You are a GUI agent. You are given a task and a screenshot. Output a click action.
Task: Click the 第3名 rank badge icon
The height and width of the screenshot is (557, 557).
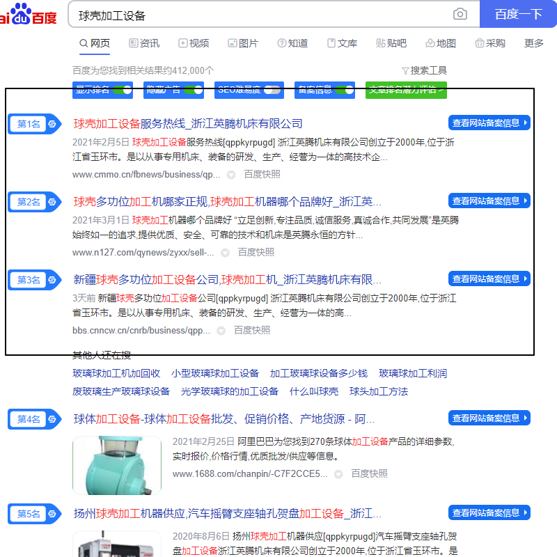34,280
